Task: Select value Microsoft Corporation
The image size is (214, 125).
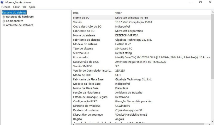Action: tap(129, 31)
